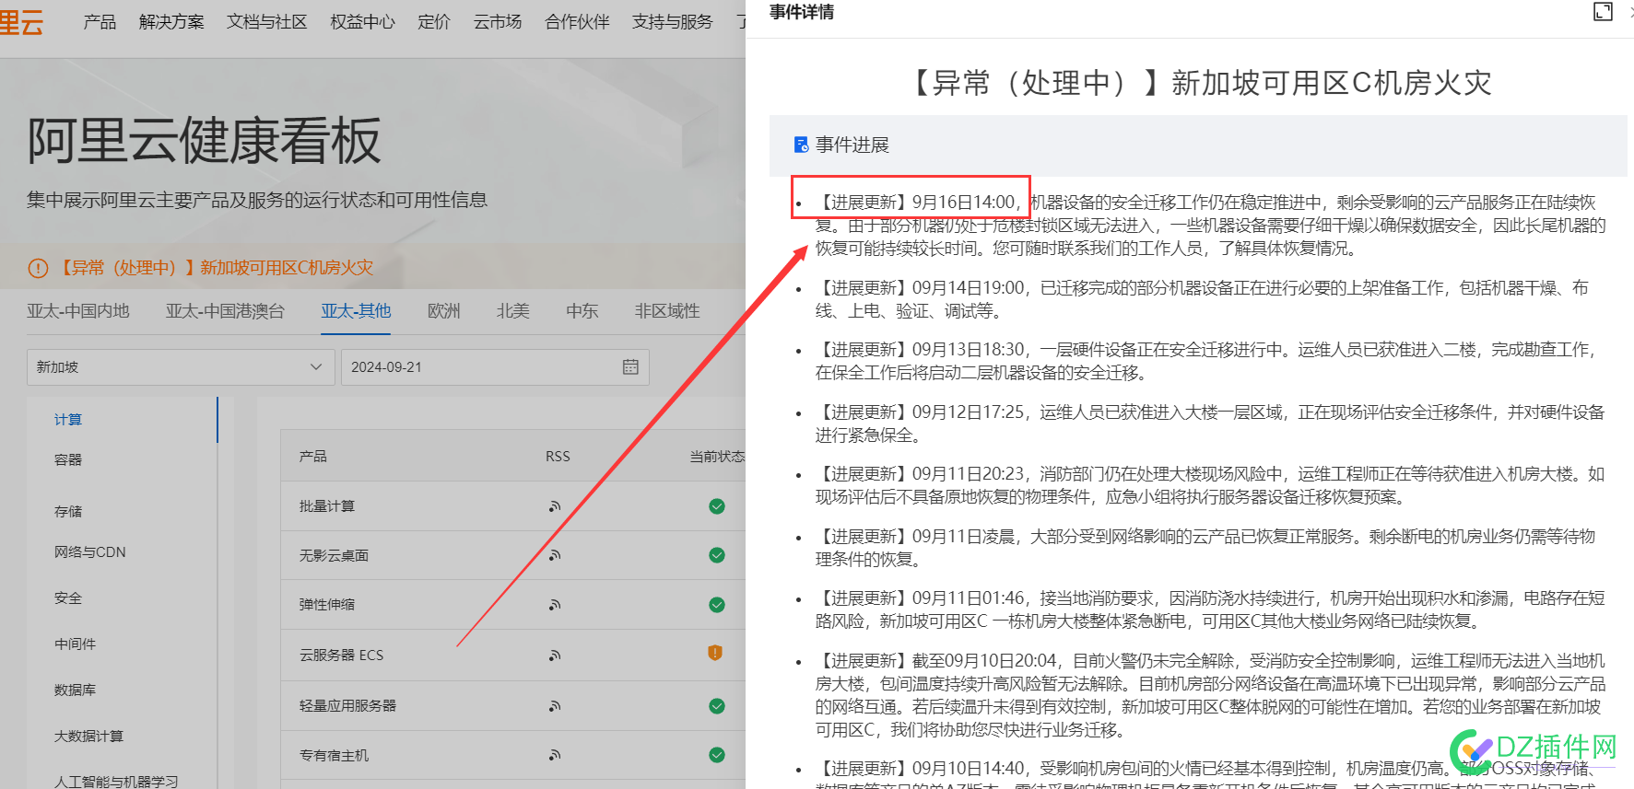Image resolution: width=1634 pixels, height=789 pixels.
Task: Click the RSS column header
Action: pyautogui.click(x=558, y=457)
